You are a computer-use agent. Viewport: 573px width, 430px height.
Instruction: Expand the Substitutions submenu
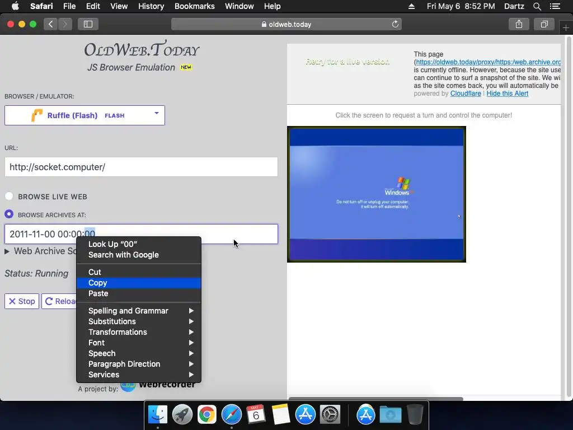(139, 321)
